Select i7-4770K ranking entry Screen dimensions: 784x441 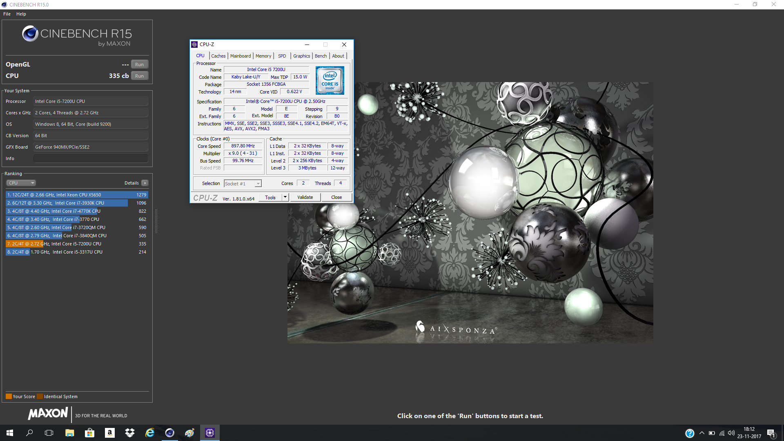pyautogui.click(x=77, y=211)
